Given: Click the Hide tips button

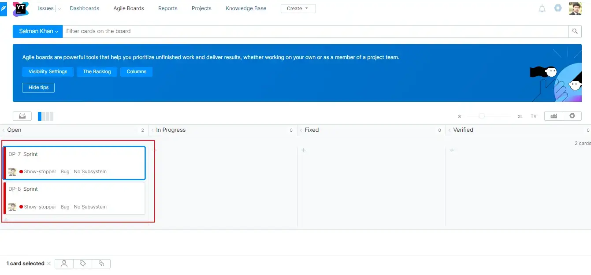Looking at the screenshot, I should click(x=38, y=88).
